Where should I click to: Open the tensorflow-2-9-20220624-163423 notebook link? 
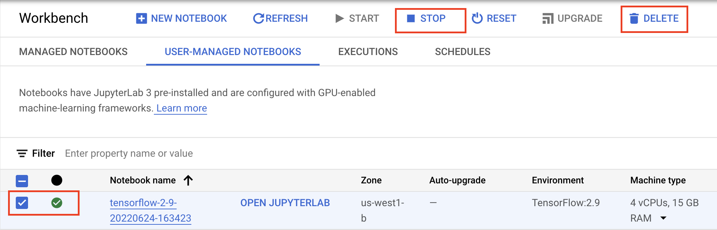tap(150, 210)
